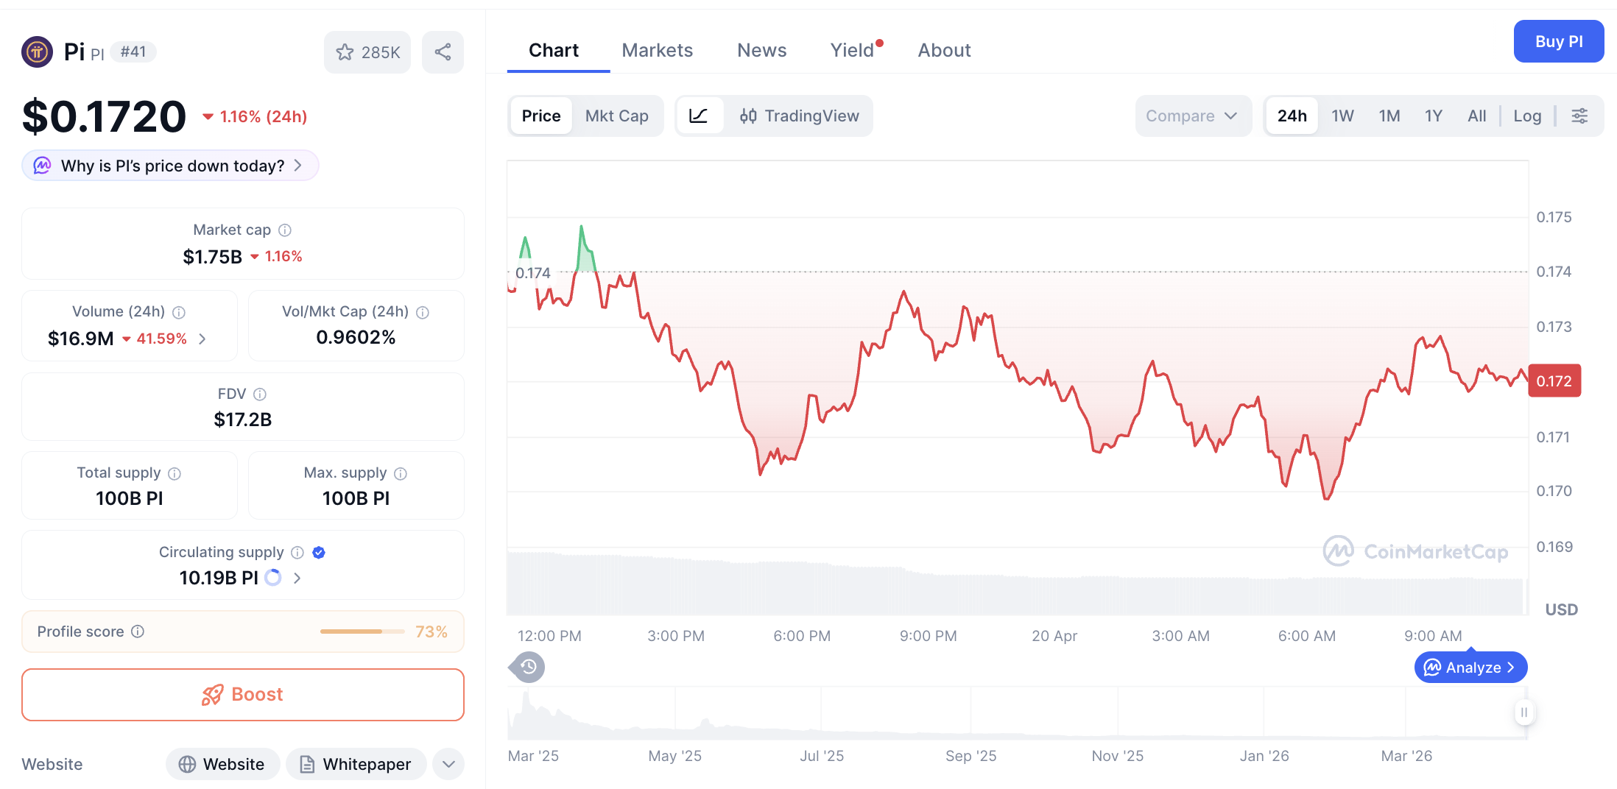This screenshot has width=1617, height=789.
Task: Expand circulating supply details arrow
Action: tap(297, 578)
